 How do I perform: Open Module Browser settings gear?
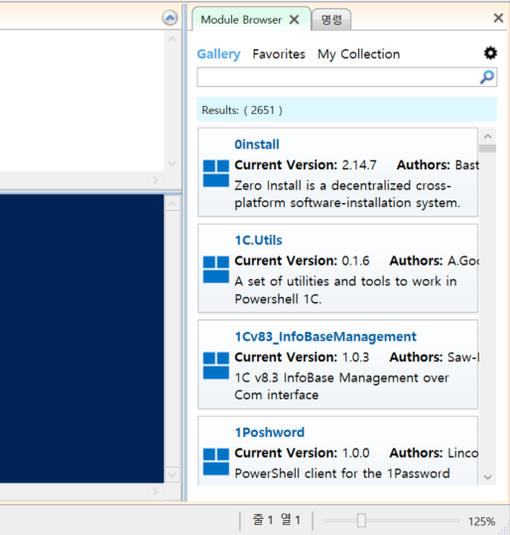[490, 53]
